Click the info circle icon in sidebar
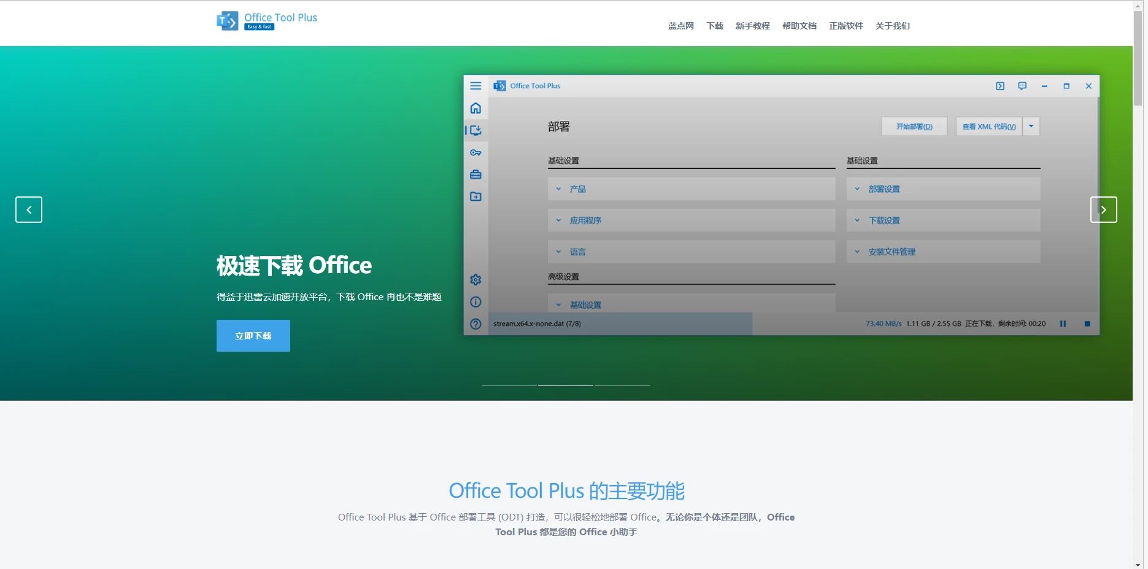 pos(476,302)
